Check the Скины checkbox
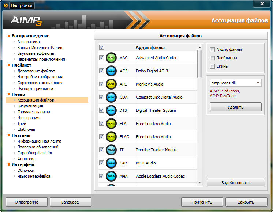Image resolution: width=273 pixels, height=212 pixels. pos(213,66)
